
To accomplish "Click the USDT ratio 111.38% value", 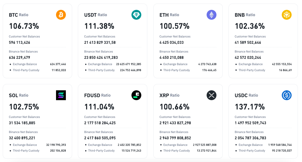I will coord(99,26).
